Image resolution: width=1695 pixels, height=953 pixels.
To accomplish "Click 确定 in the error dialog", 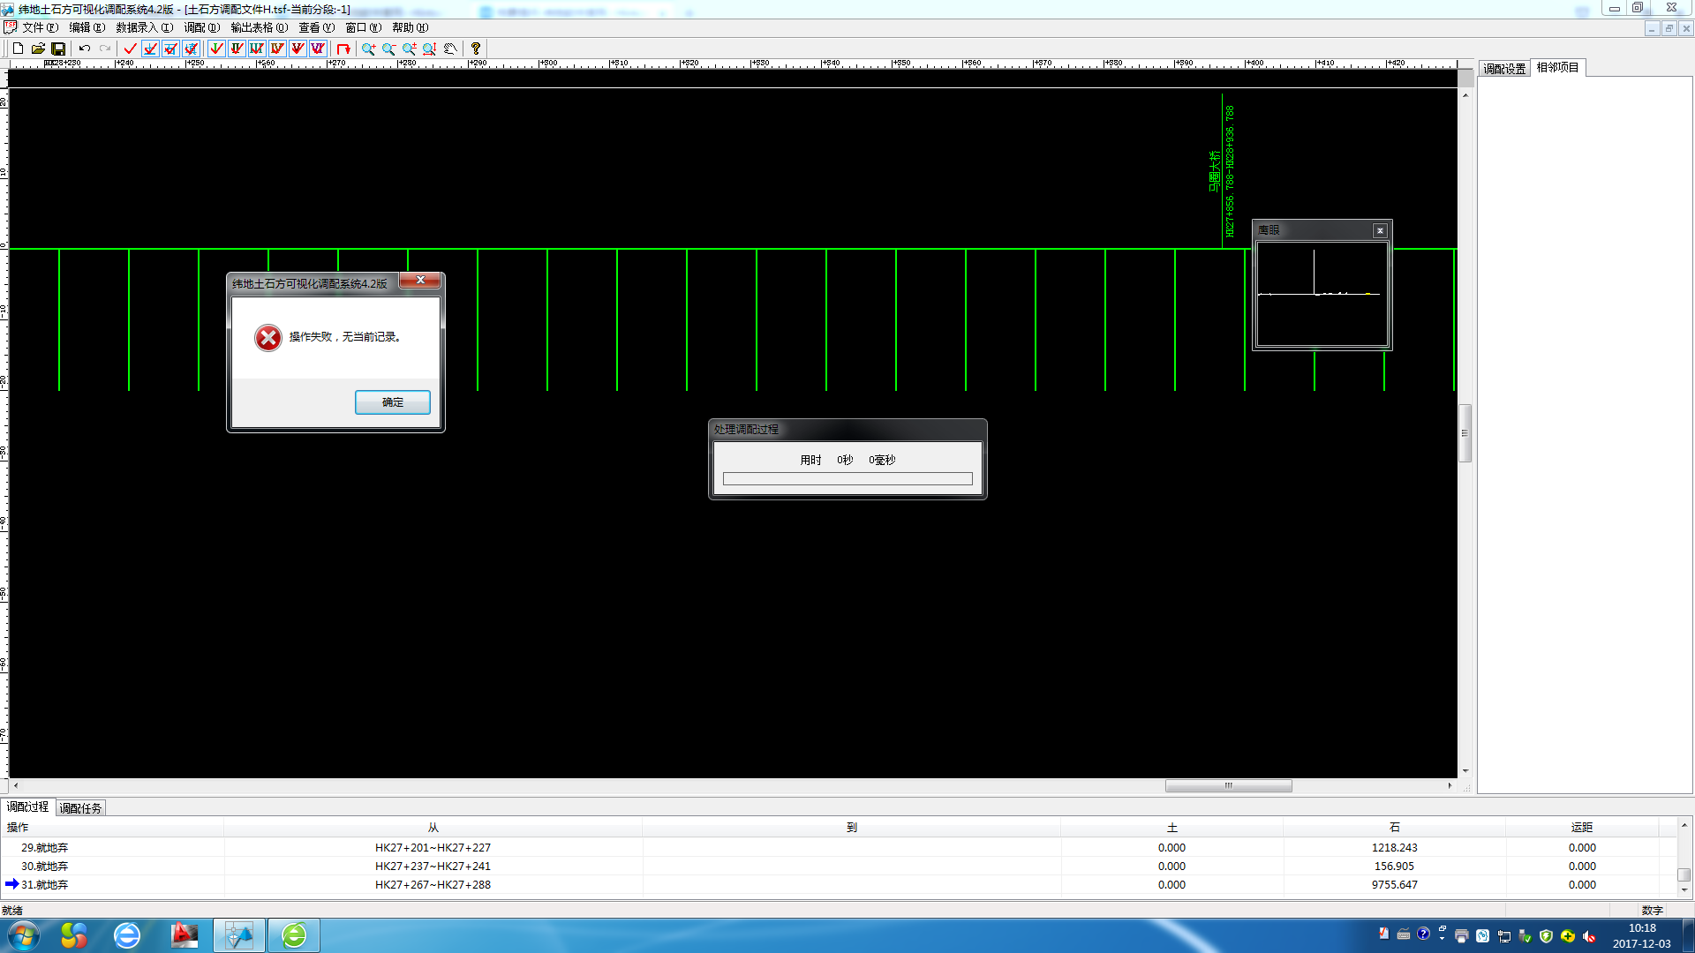I will (x=393, y=402).
